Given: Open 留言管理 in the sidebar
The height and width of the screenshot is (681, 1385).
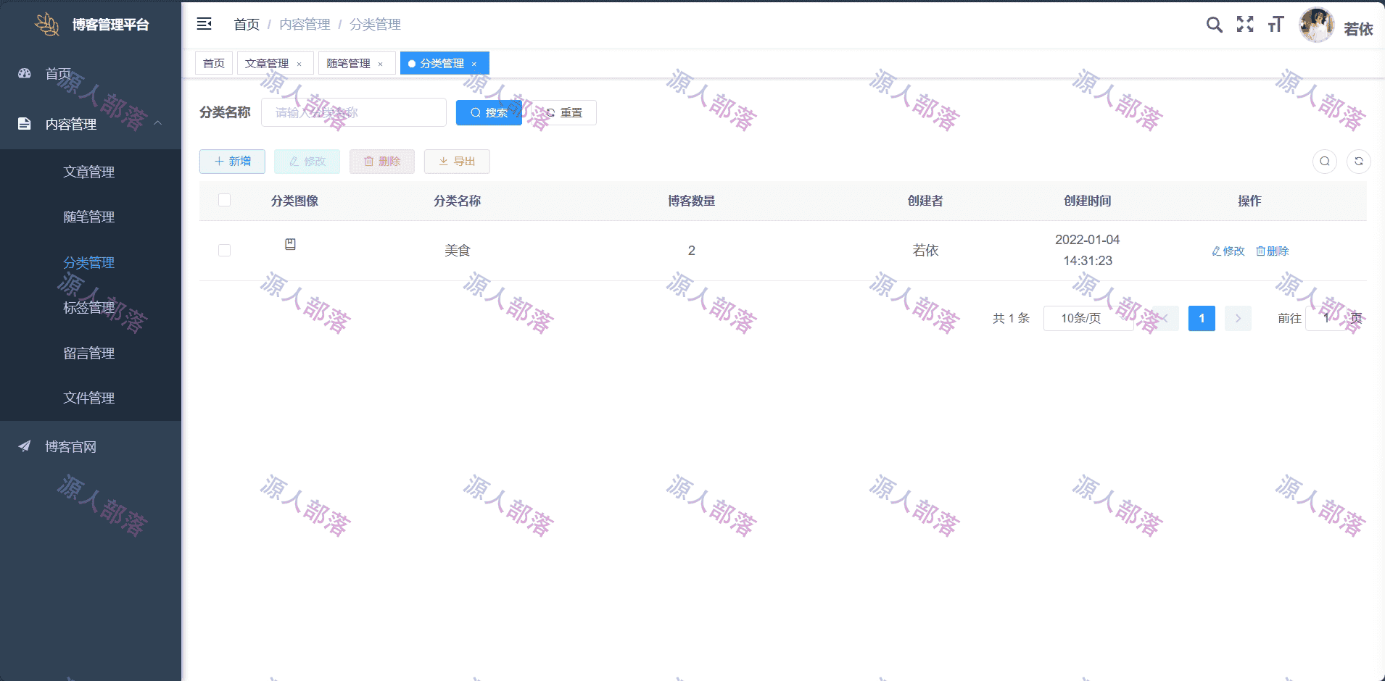Looking at the screenshot, I should tap(91, 353).
